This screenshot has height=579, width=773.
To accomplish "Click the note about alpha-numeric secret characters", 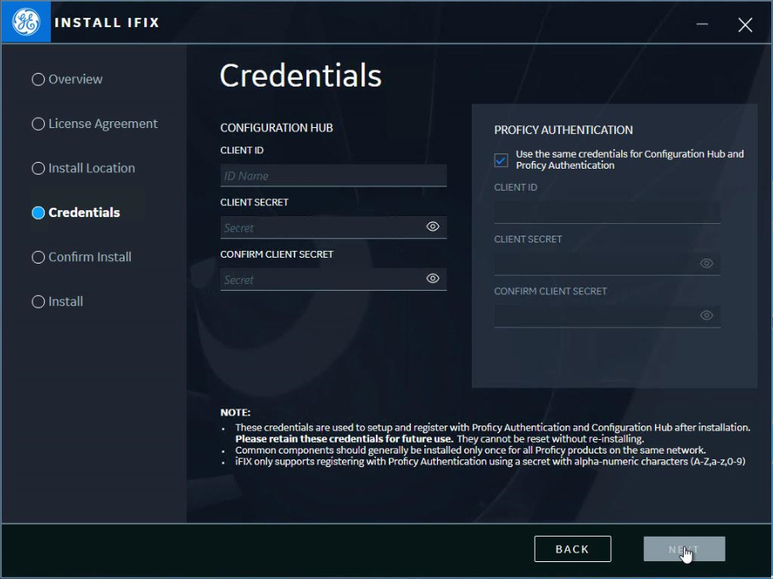I will click(x=490, y=461).
